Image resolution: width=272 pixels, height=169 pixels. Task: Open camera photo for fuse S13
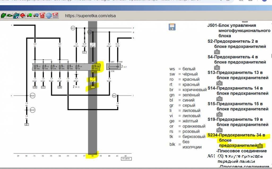[x=219, y=83]
